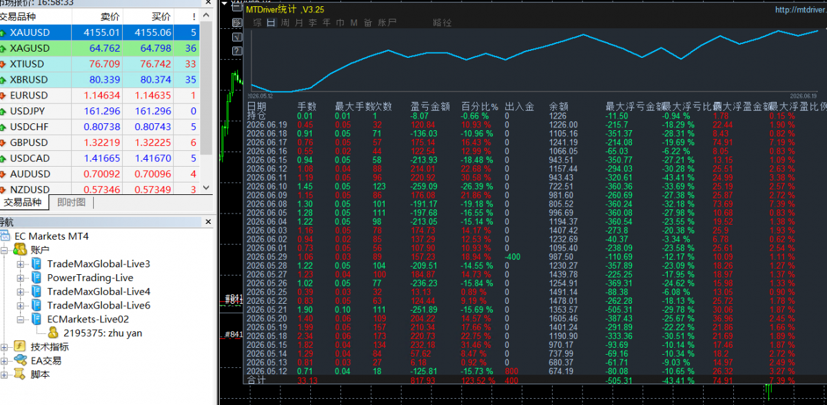The width and height of the screenshot is (827, 405).
Task: Expand the TradeMaxGlobal-Live4 node
Action: pos(21,291)
